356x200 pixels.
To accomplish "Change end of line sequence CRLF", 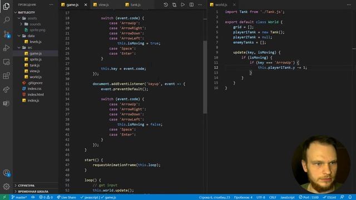I will point(273,197).
